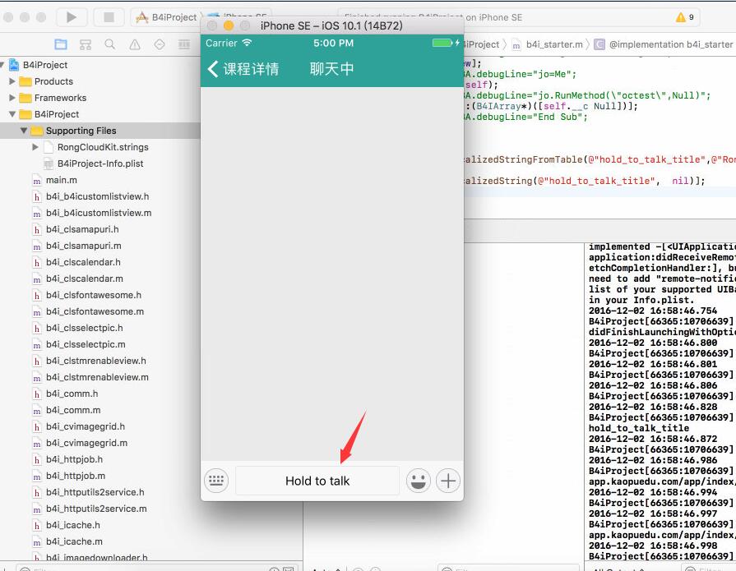Switch to keyboard input in simulator

(216, 481)
